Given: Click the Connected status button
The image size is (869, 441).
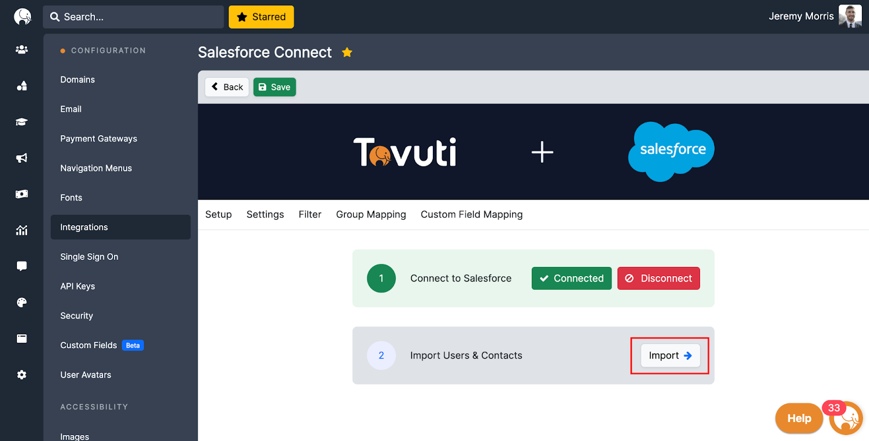Looking at the screenshot, I should click(571, 278).
